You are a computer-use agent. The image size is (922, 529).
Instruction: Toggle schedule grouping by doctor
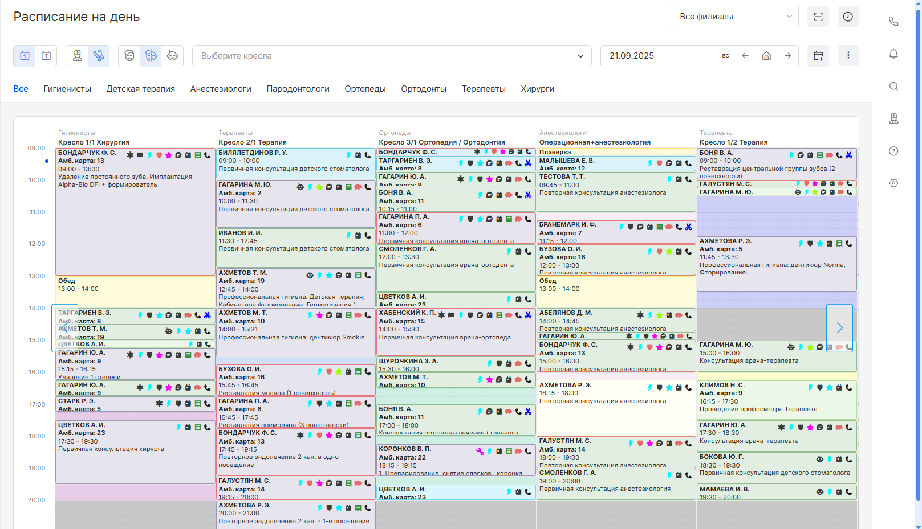pyautogui.click(x=78, y=56)
